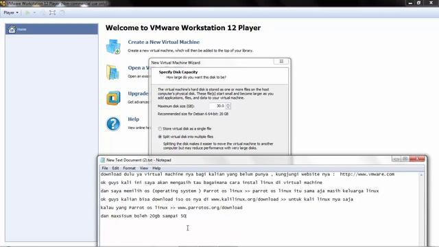Click the green power-on play toolbar icon
439x247 pixels.
27,12
